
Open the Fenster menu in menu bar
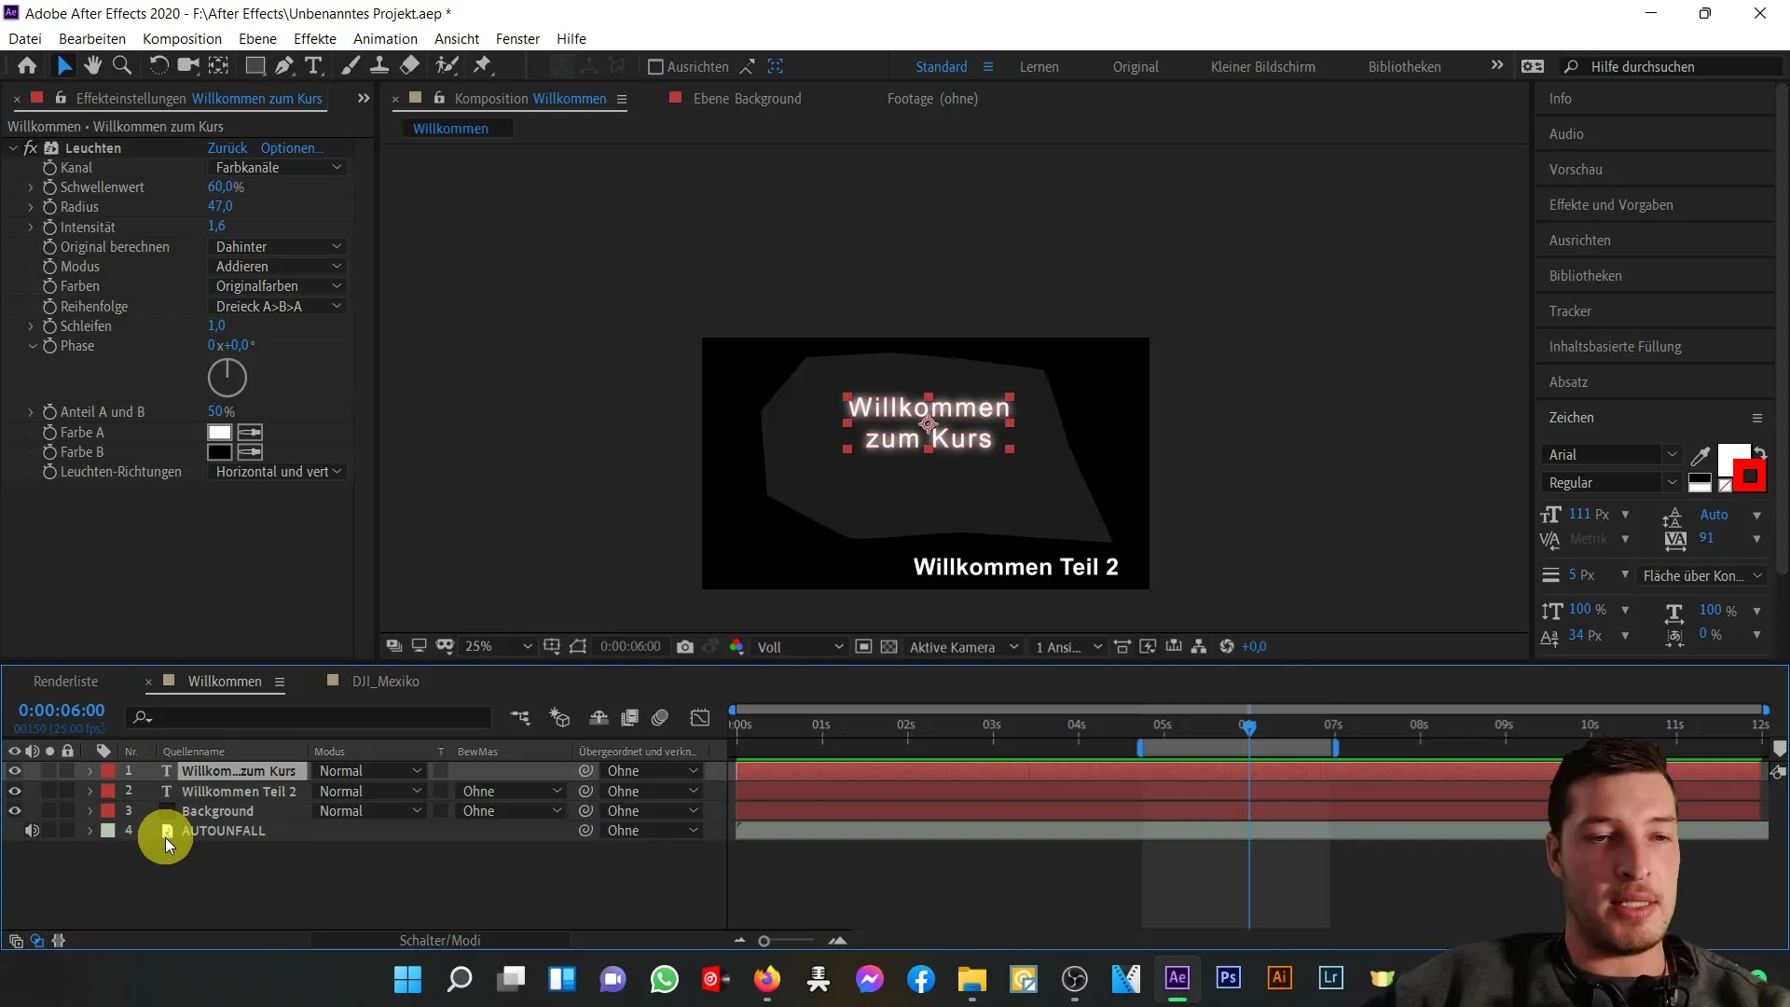coord(516,38)
